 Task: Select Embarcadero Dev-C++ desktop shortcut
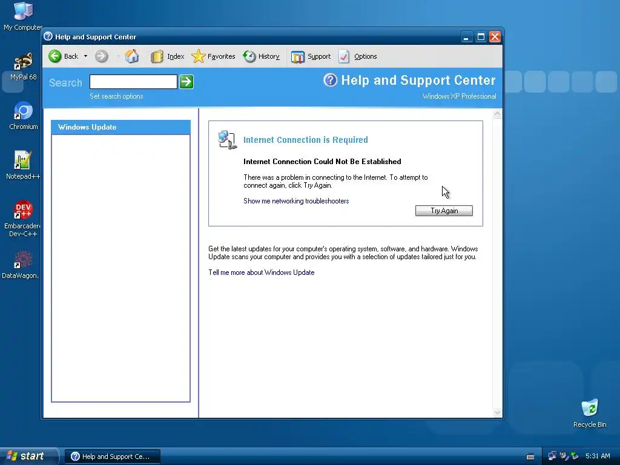pyautogui.click(x=22, y=219)
